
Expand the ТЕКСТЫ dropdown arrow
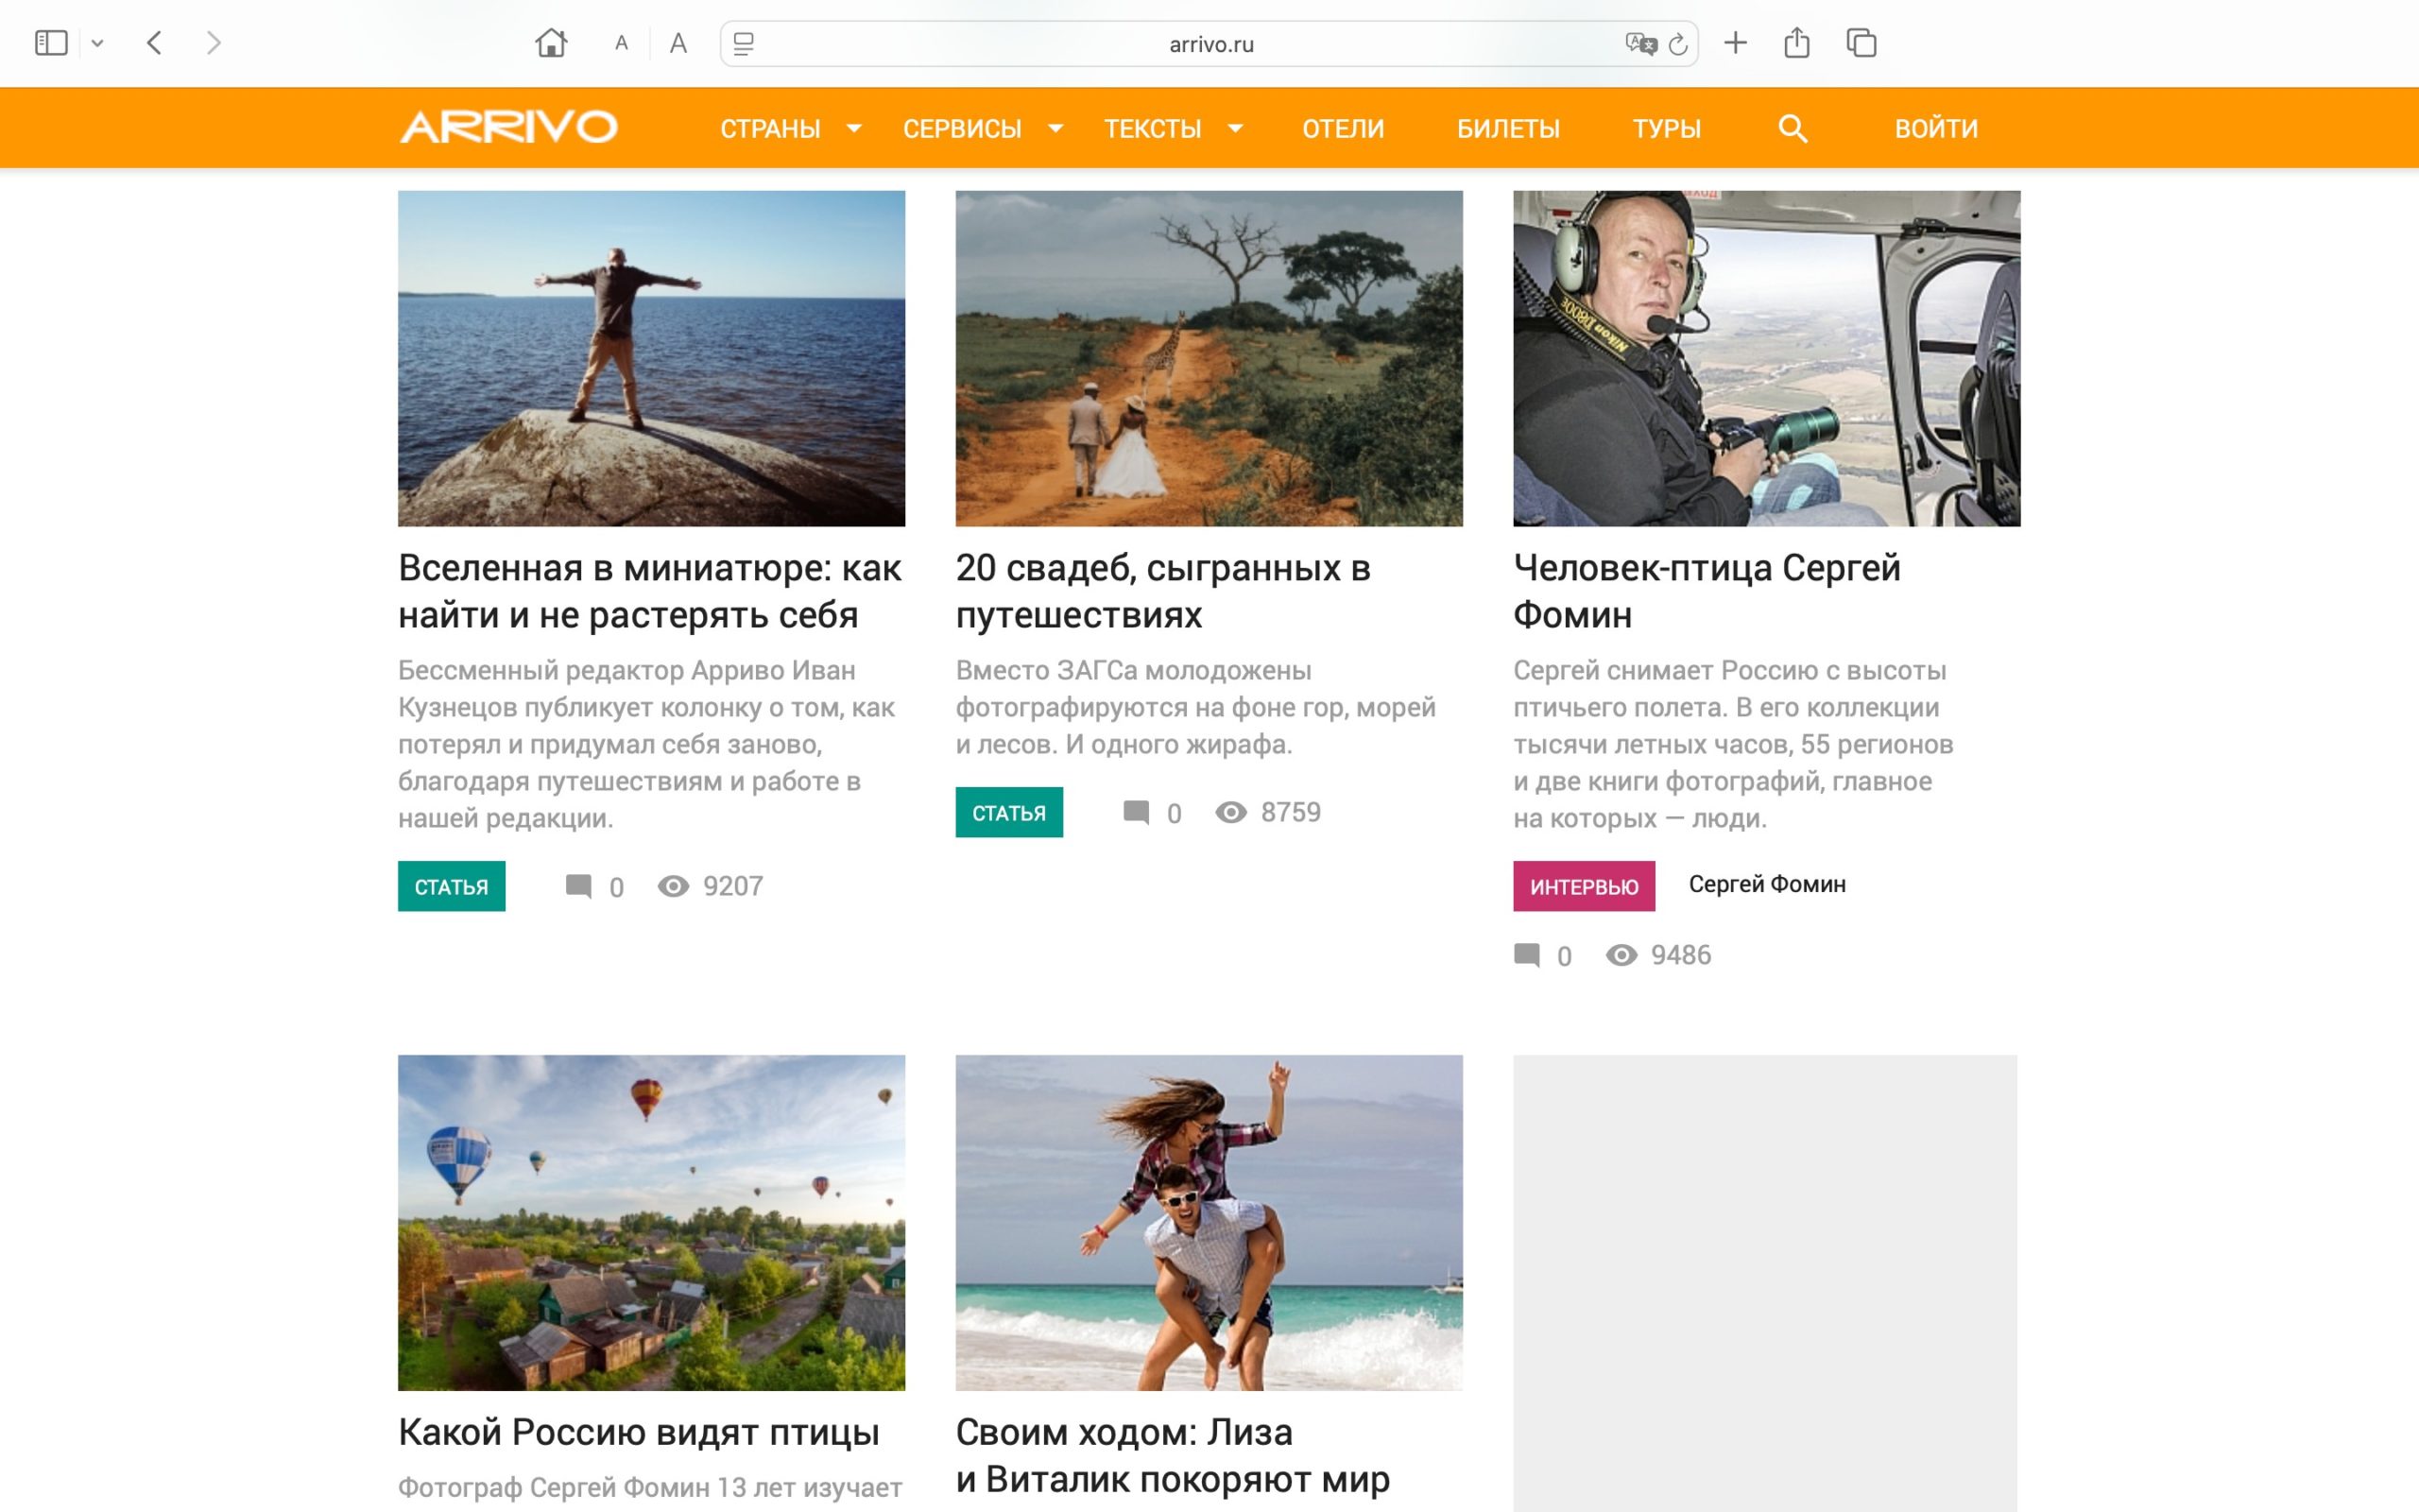[x=1236, y=128]
